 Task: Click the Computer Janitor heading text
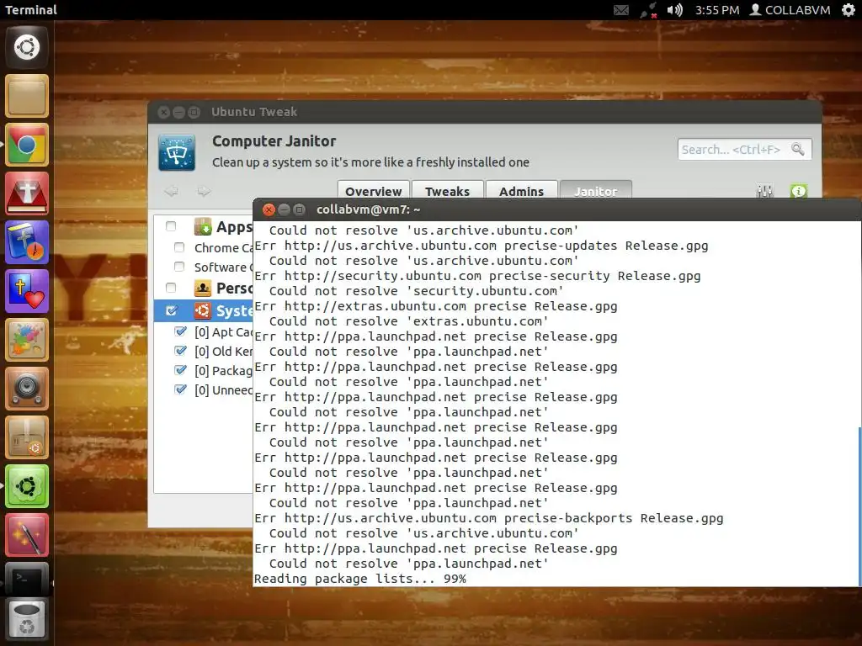[274, 141]
